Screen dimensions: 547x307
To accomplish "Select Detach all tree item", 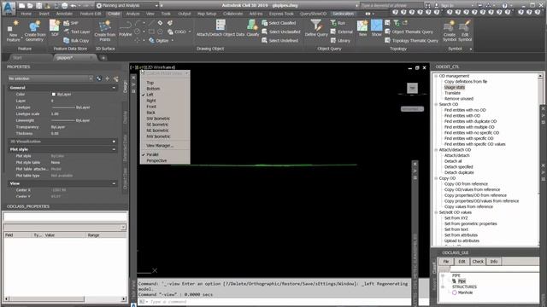I will tap(453, 161).
